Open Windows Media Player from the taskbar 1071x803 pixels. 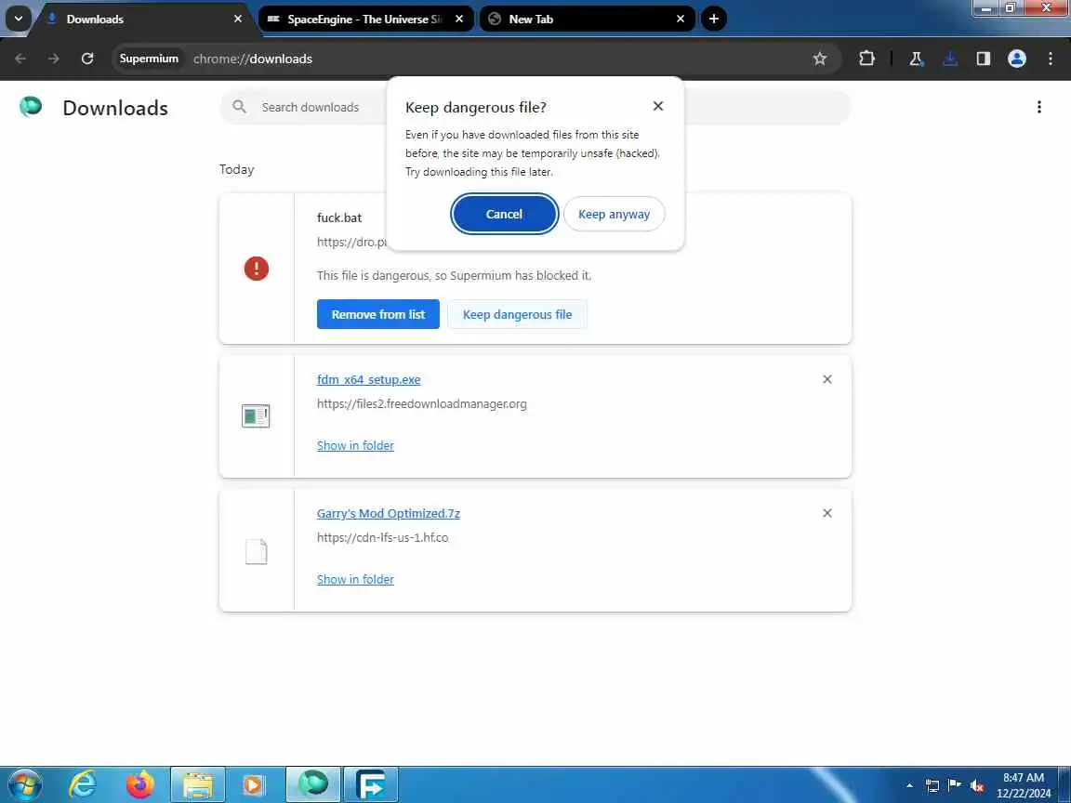pos(254,784)
